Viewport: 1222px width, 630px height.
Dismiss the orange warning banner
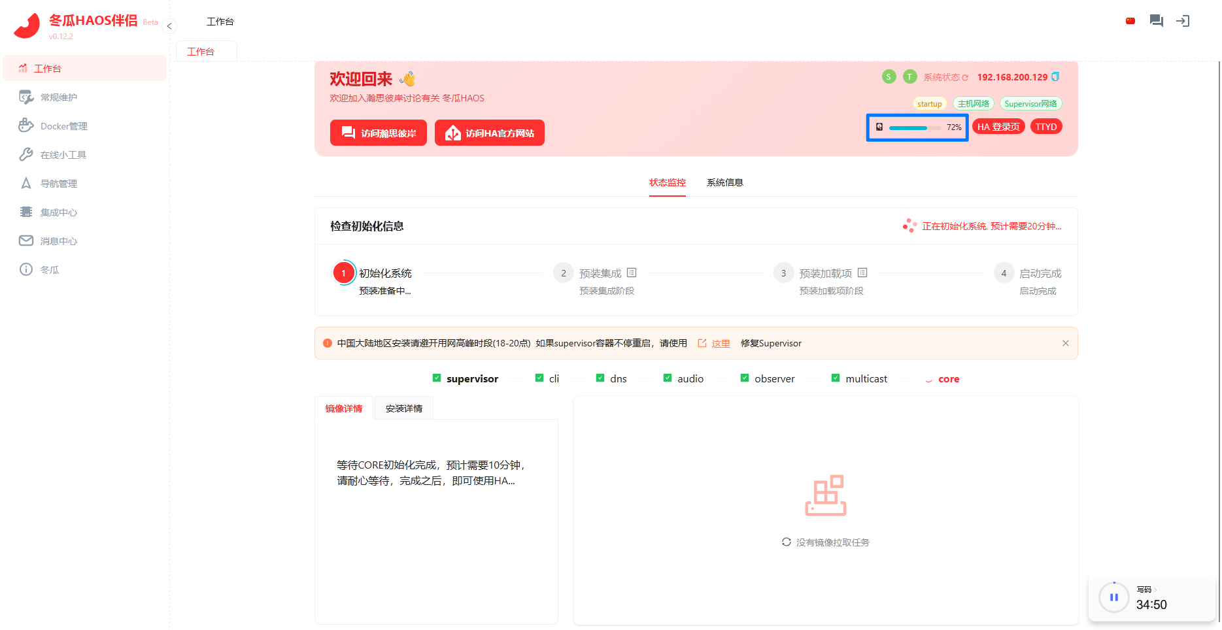(x=1065, y=343)
